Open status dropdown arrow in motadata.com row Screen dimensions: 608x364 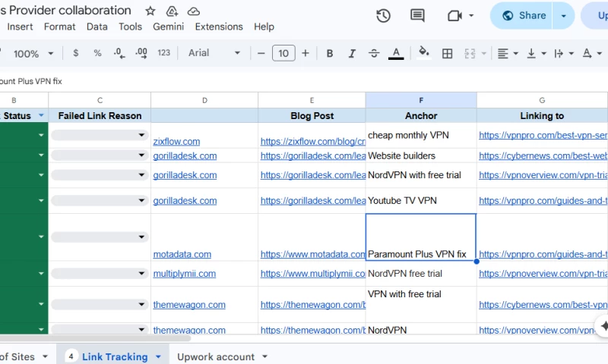click(x=41, y=237)
